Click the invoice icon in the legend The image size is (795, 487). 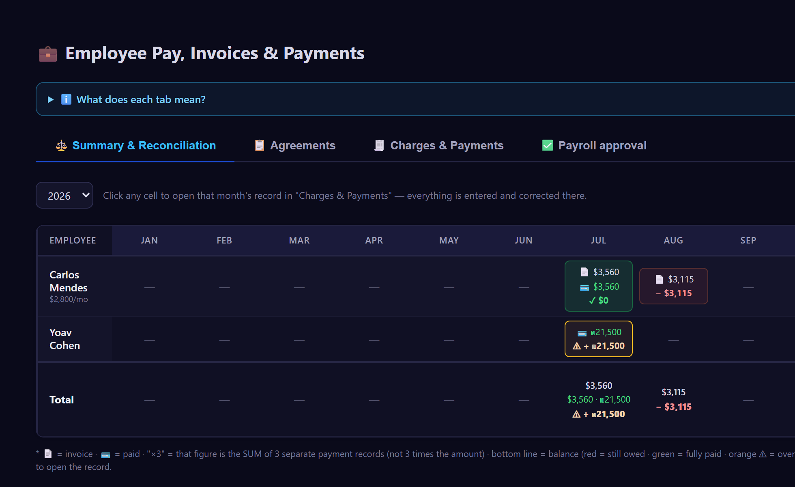click(48, 454)
